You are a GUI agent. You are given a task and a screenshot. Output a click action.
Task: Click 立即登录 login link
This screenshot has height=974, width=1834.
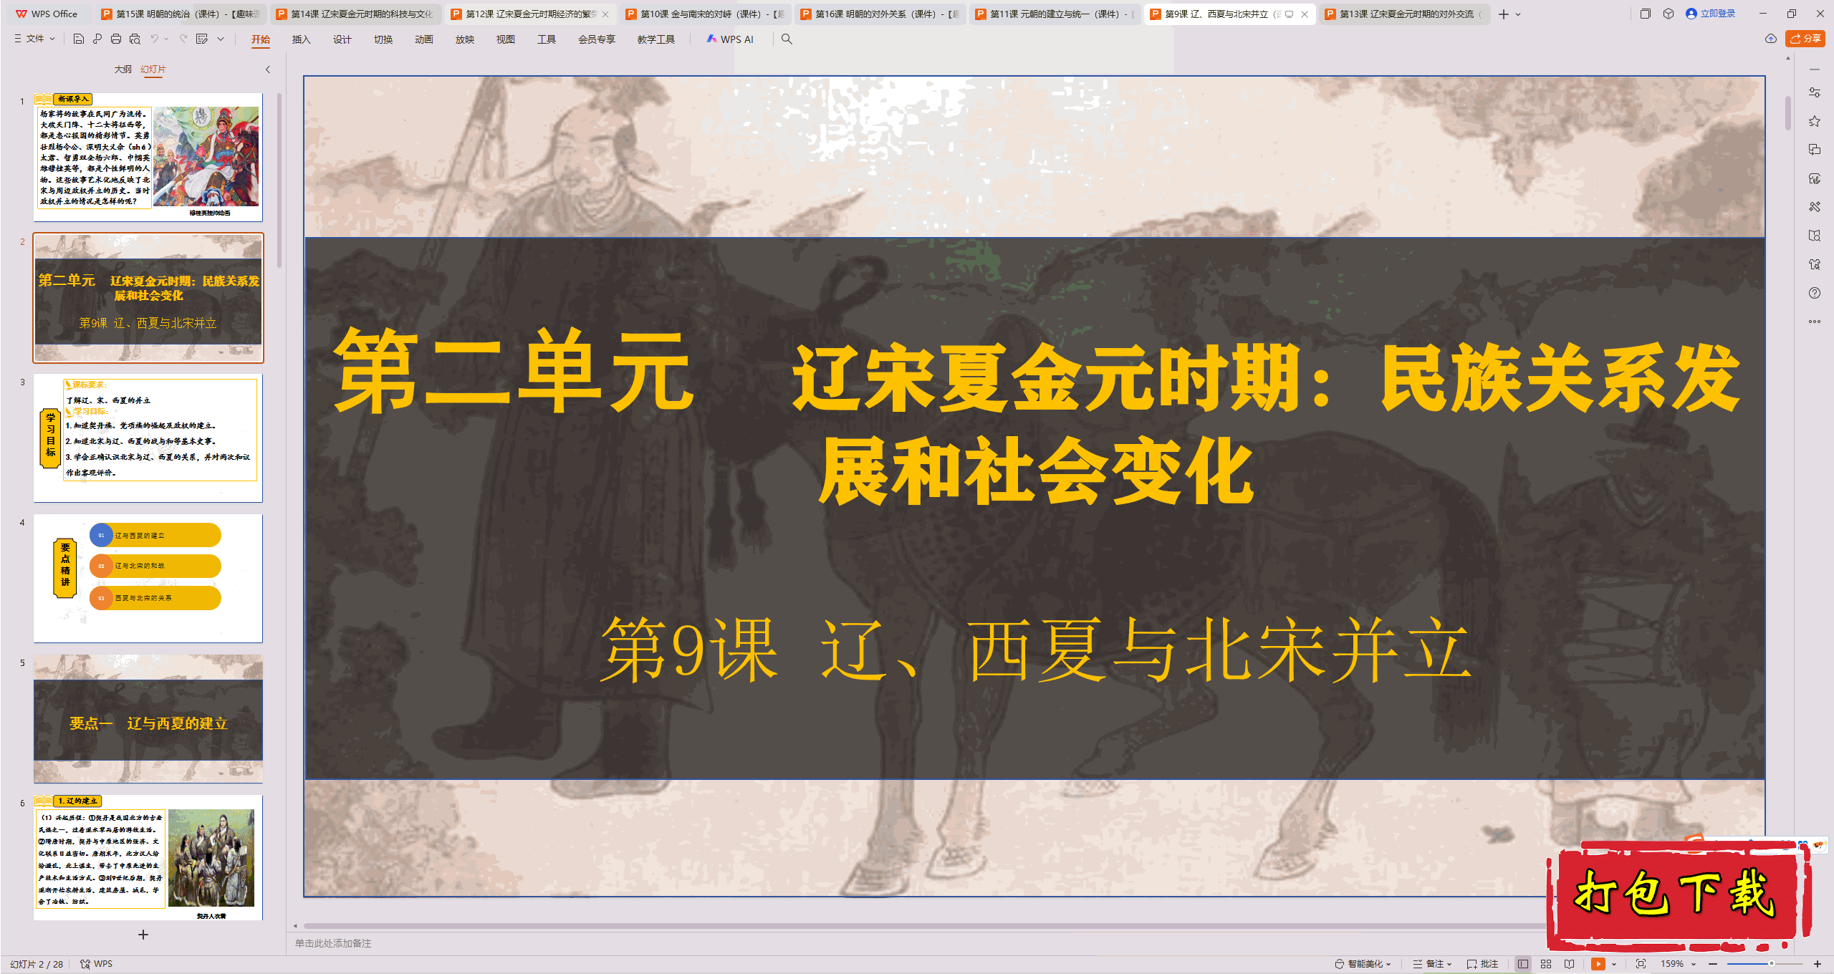click(x=1711, y=14)
